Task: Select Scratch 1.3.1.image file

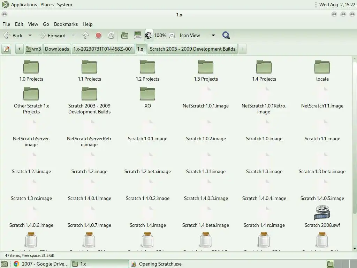Action: tap(206, 171)
